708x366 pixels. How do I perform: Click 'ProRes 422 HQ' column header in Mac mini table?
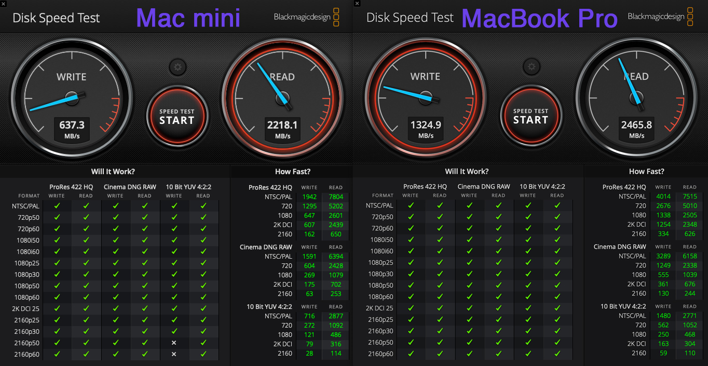(x=71, y=187)
